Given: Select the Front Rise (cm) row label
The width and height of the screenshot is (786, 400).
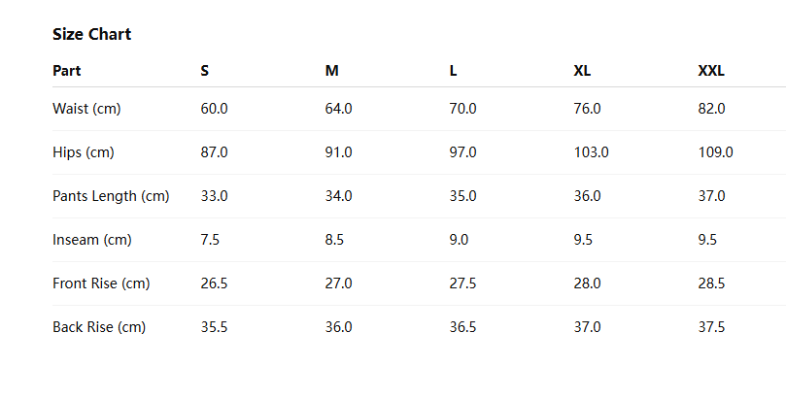Looking at the screenshot, I should tap(101, 283).
